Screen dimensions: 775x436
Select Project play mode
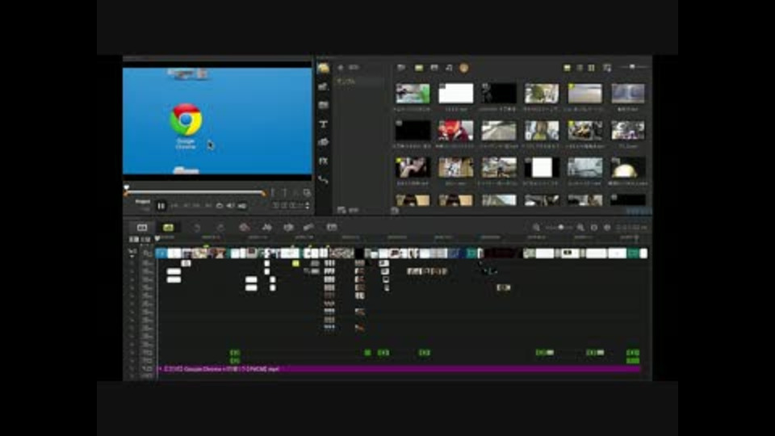click(142, 202)
